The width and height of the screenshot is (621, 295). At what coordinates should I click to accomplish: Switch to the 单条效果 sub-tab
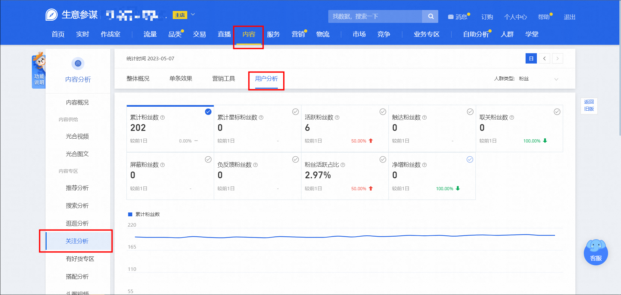(x=181, y=79)
